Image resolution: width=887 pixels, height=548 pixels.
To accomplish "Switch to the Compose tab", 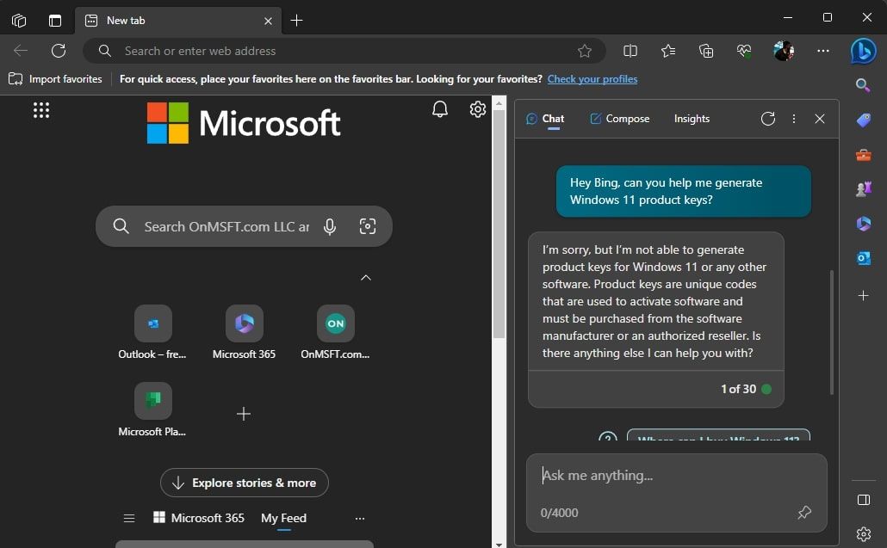I will point(620,119).
